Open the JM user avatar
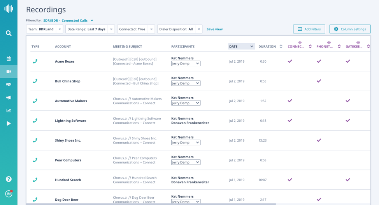379x205 pixels. click(9, 194)
